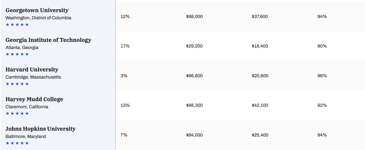Click Georgia Tech's five-star rating
This screenshot has width=365, height=150.
[17, 54]
